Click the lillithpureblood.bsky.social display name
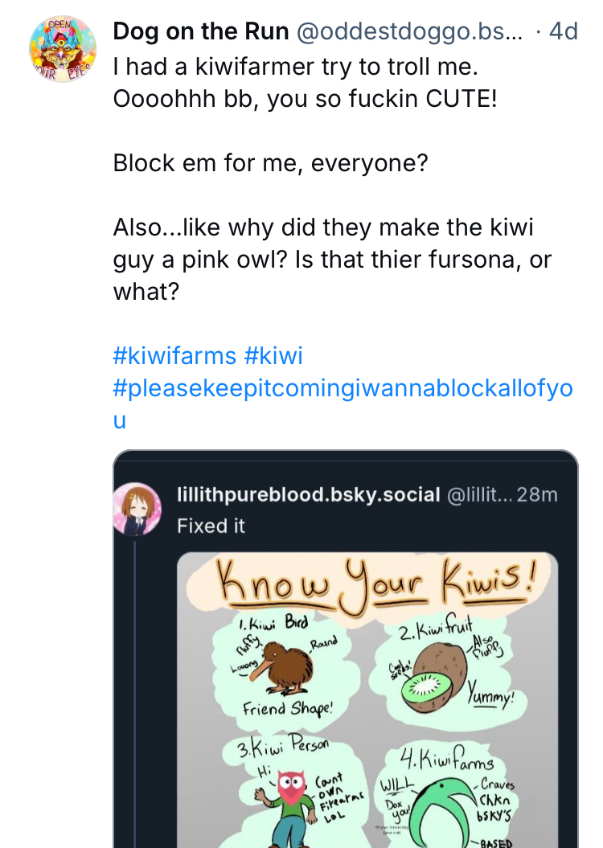Image resolution: width=603 pixels, height=848 pixels. coord(308,494)
